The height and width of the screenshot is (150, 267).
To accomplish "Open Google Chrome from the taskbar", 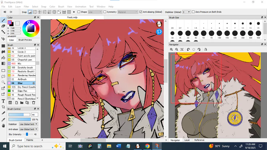I will 147,146.
